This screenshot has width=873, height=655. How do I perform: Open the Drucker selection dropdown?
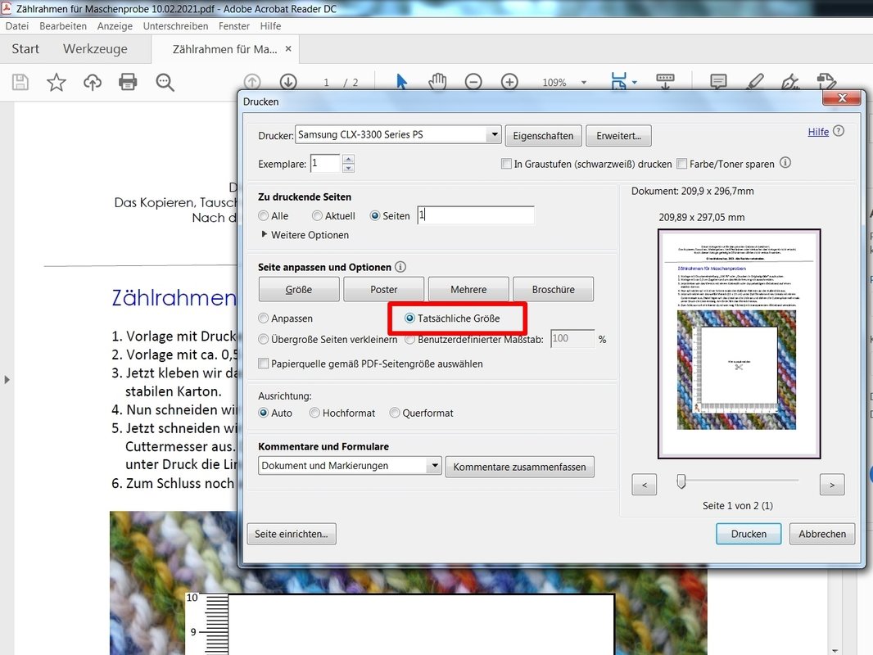click(493, 135)
